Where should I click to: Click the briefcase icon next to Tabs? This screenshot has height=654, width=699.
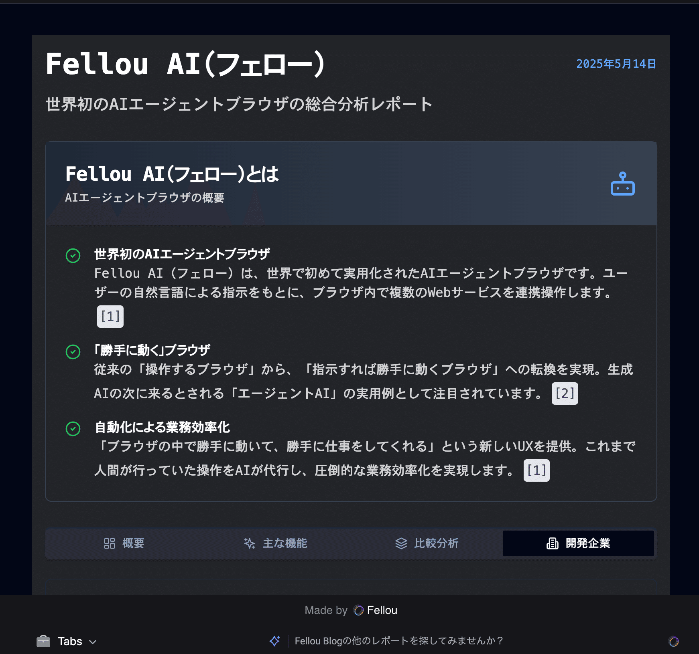pos(43,641)
